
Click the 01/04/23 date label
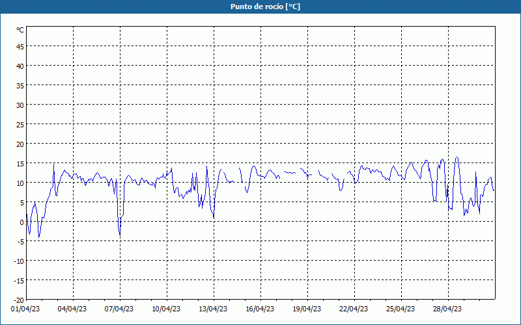click(25, 309)
